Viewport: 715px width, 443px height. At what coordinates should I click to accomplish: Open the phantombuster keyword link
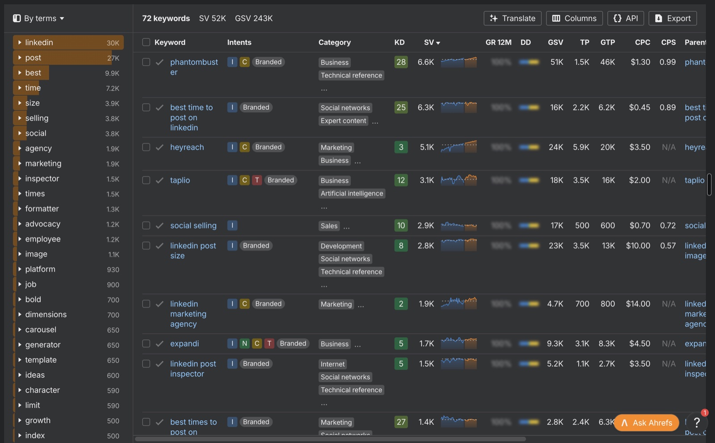pyautogui.click(x=194, y=67)
